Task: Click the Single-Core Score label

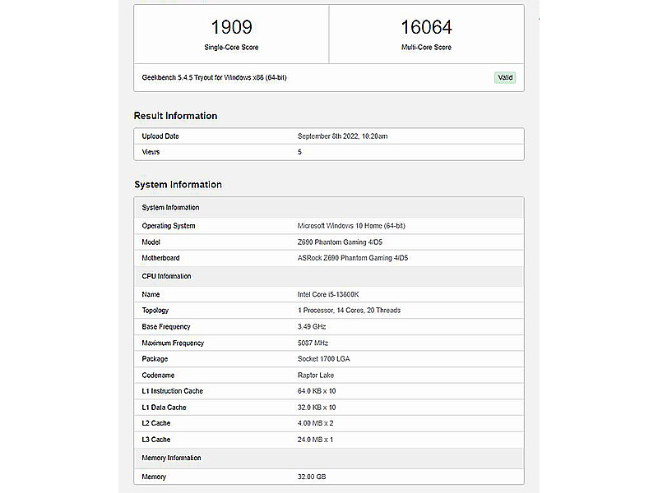Action: (x=231, y=48)
